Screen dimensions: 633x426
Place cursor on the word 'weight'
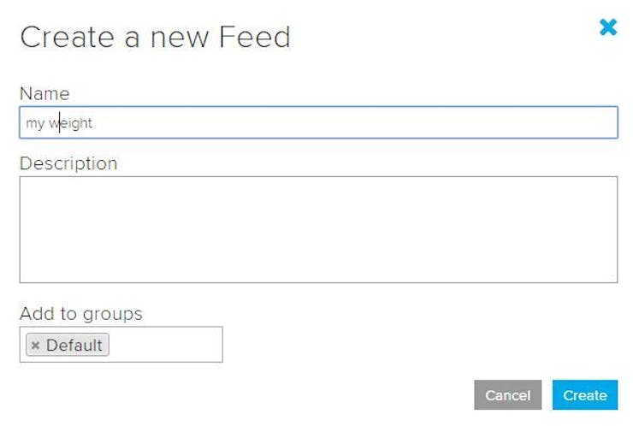71,123
